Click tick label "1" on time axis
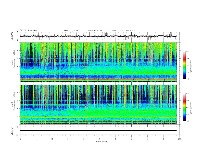 pos(36,139)
